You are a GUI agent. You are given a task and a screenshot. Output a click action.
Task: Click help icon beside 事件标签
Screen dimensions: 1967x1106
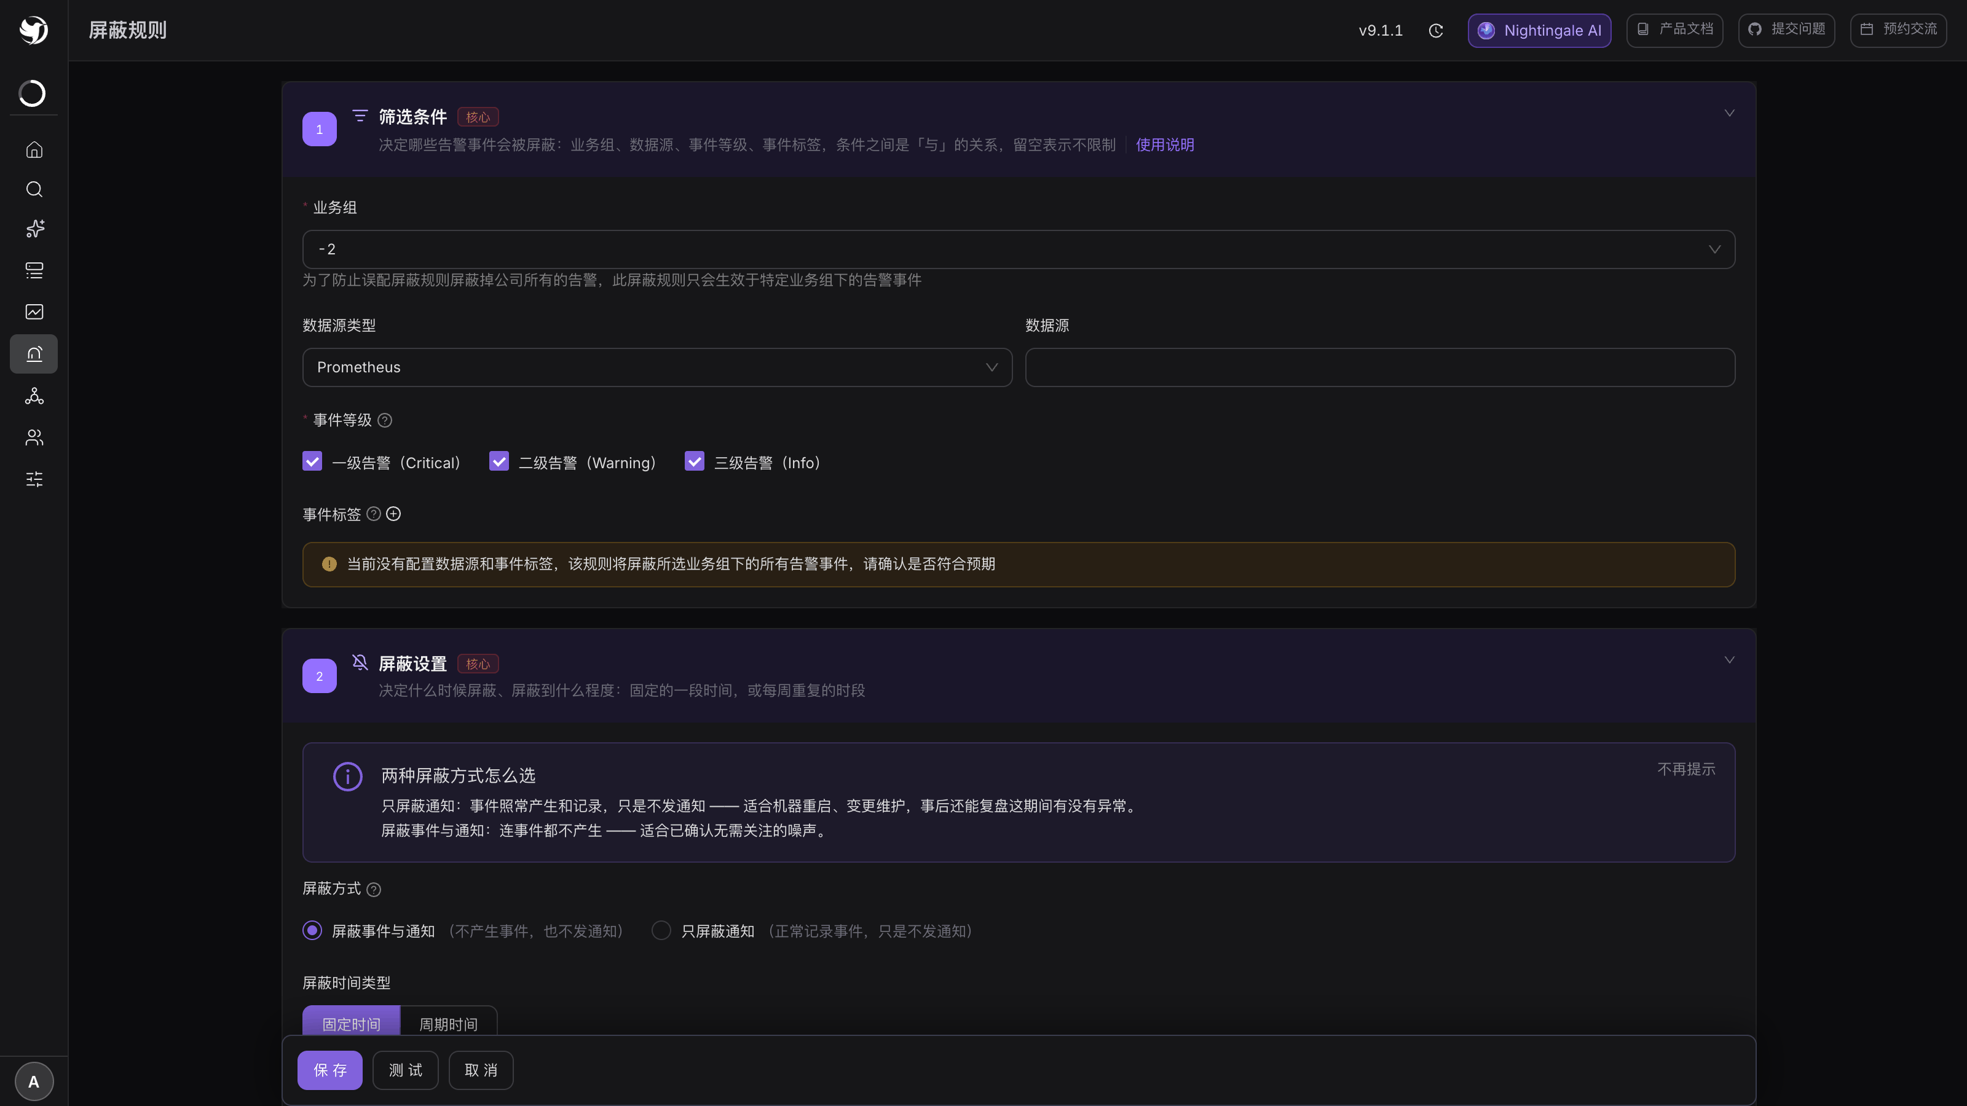(373, 514)
